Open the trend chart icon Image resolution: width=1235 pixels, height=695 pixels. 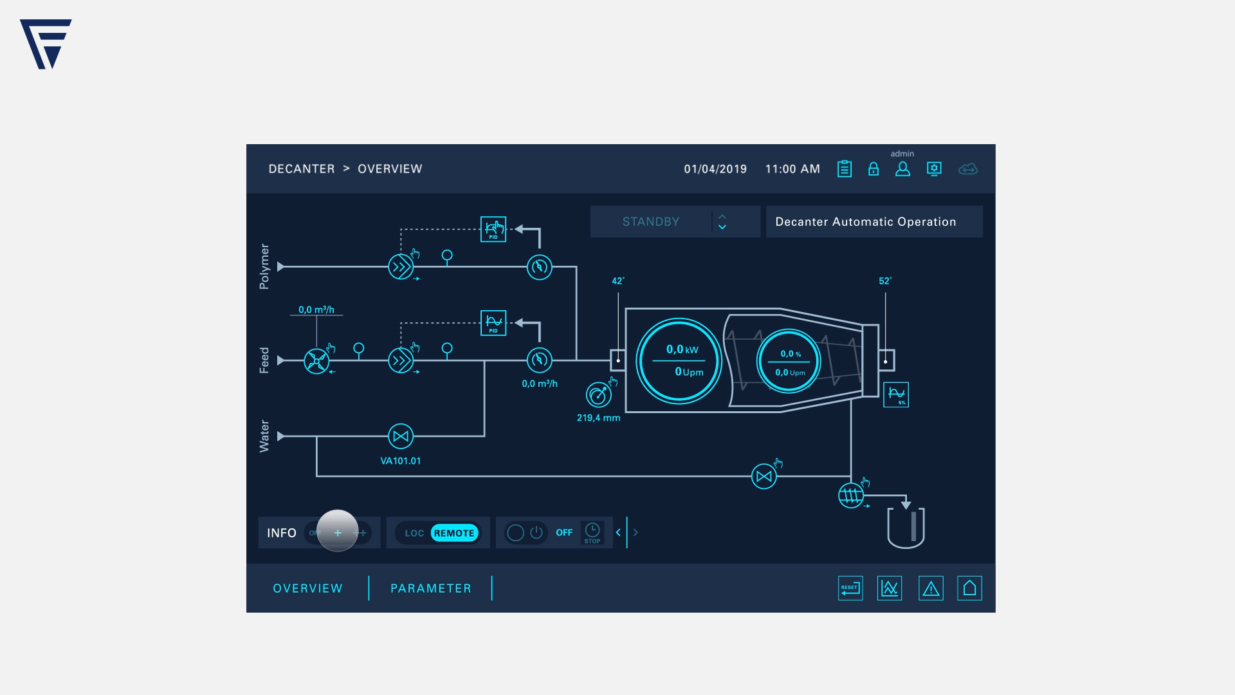[x=890, y=588]
